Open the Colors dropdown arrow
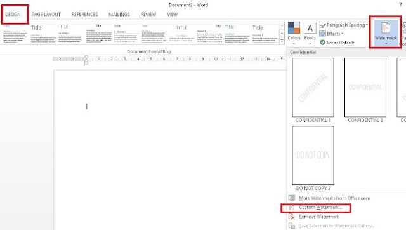 coord(294,44)
